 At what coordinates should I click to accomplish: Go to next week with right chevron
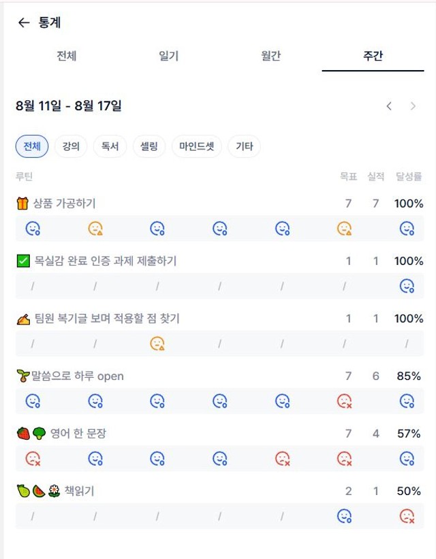413,106
